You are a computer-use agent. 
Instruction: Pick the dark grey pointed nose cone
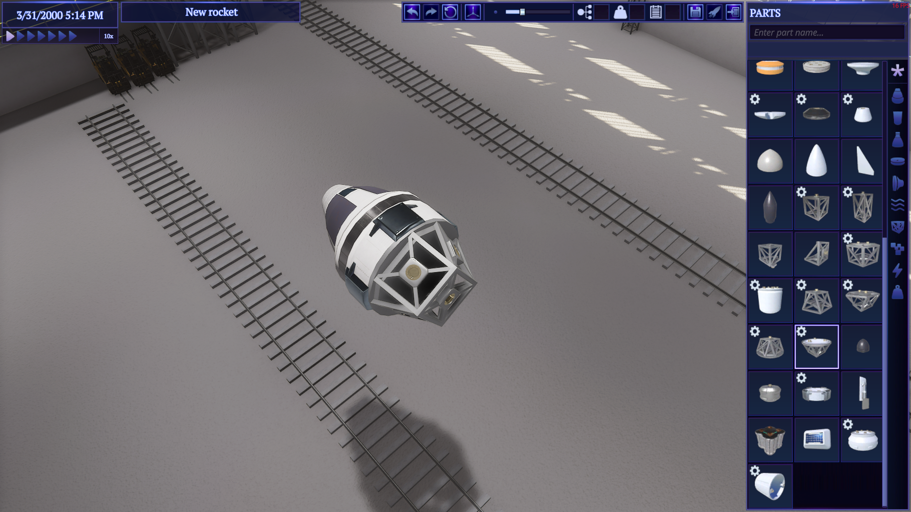click(x=770, y=208)
